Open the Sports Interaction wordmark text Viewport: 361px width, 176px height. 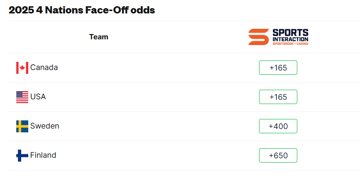pyautogui.click(x=290, y=35)
